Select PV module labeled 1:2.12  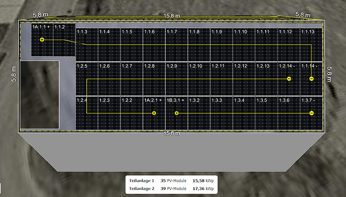click(x=244, y=79)
